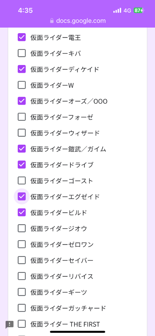
Task: Tap the battery indicator in status bar
Action: (x=139, y=10)
